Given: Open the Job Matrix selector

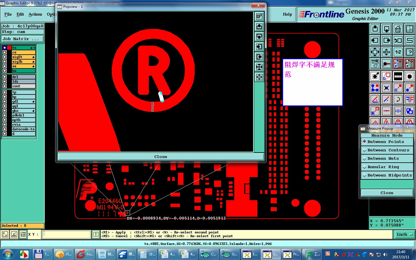Looking at the screenshot, I should [23, 39].
